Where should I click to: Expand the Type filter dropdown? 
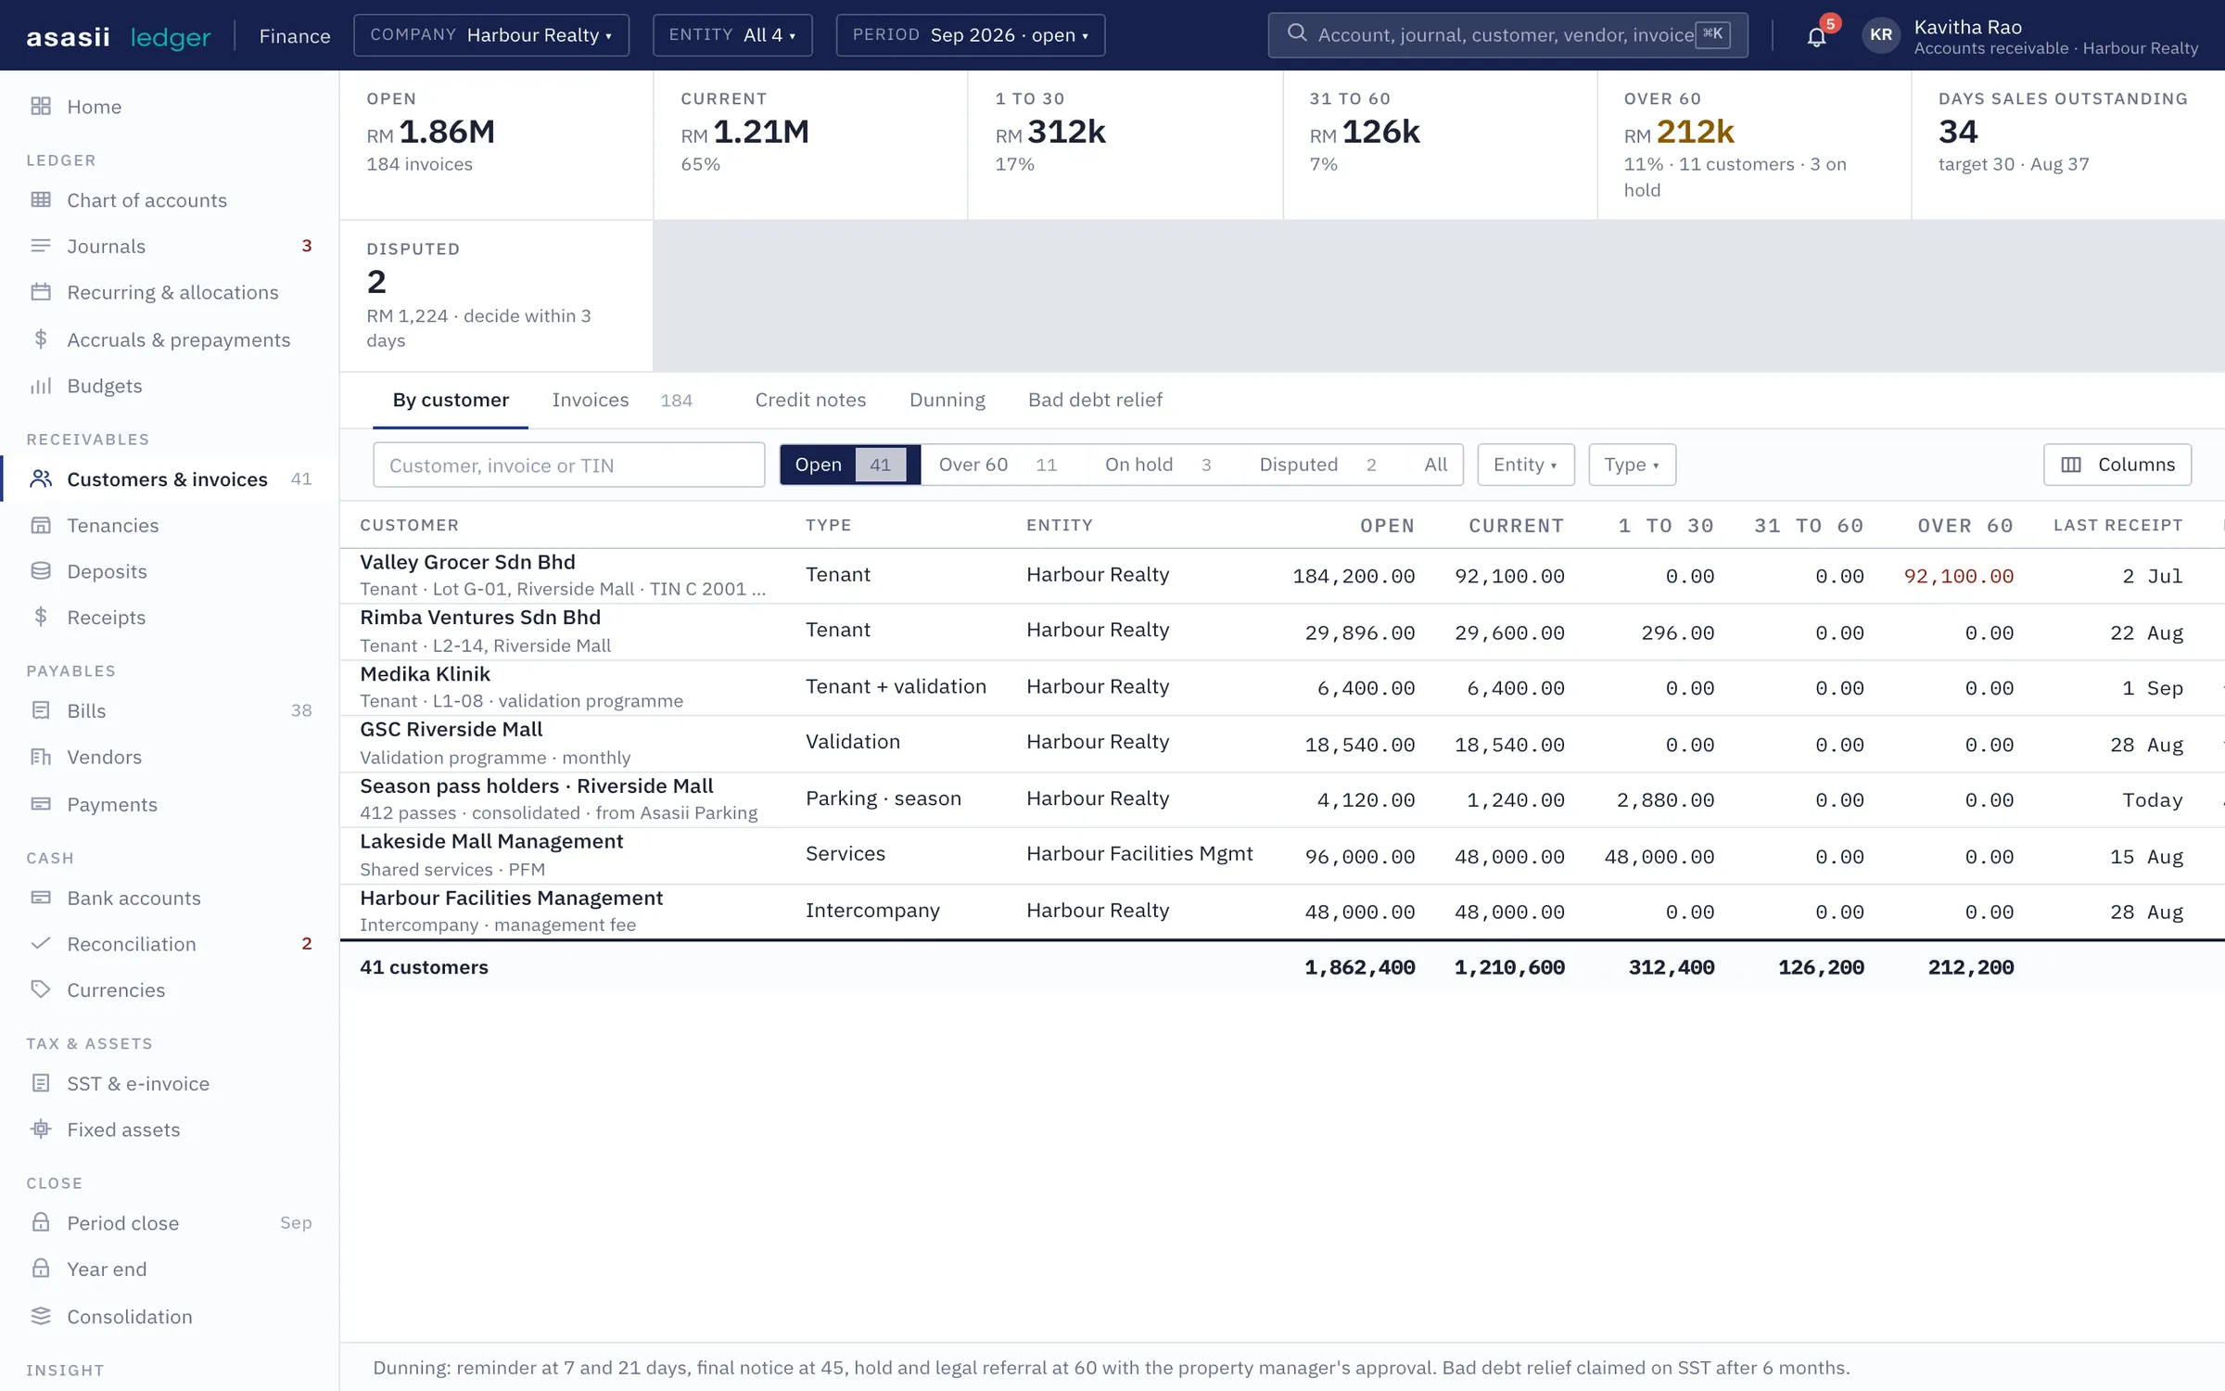(1632, 465)
